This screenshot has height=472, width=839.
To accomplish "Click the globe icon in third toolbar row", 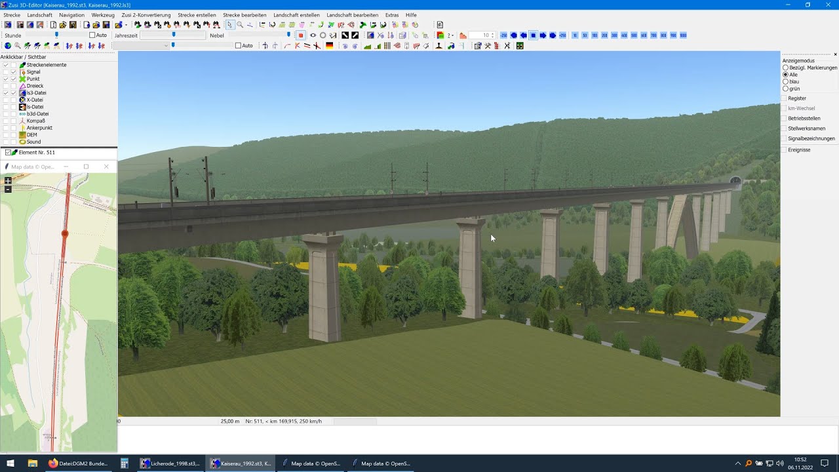I will [x=7, y=46].
